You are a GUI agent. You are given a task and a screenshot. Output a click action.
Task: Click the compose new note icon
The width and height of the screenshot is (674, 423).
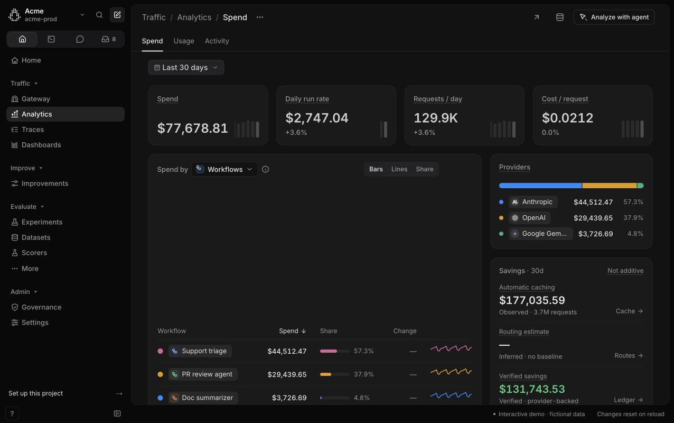coord(117,15)
